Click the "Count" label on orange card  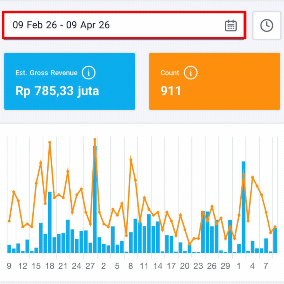point(170,73)
